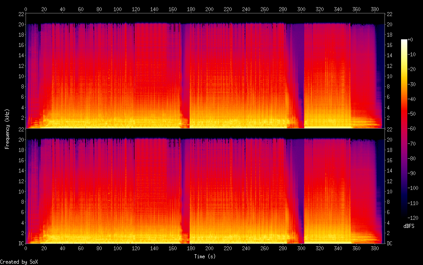Click the "Created by SoX" text
Image resolution: width=423 pixels, height=265 pixels.
(x=19, y=262)
